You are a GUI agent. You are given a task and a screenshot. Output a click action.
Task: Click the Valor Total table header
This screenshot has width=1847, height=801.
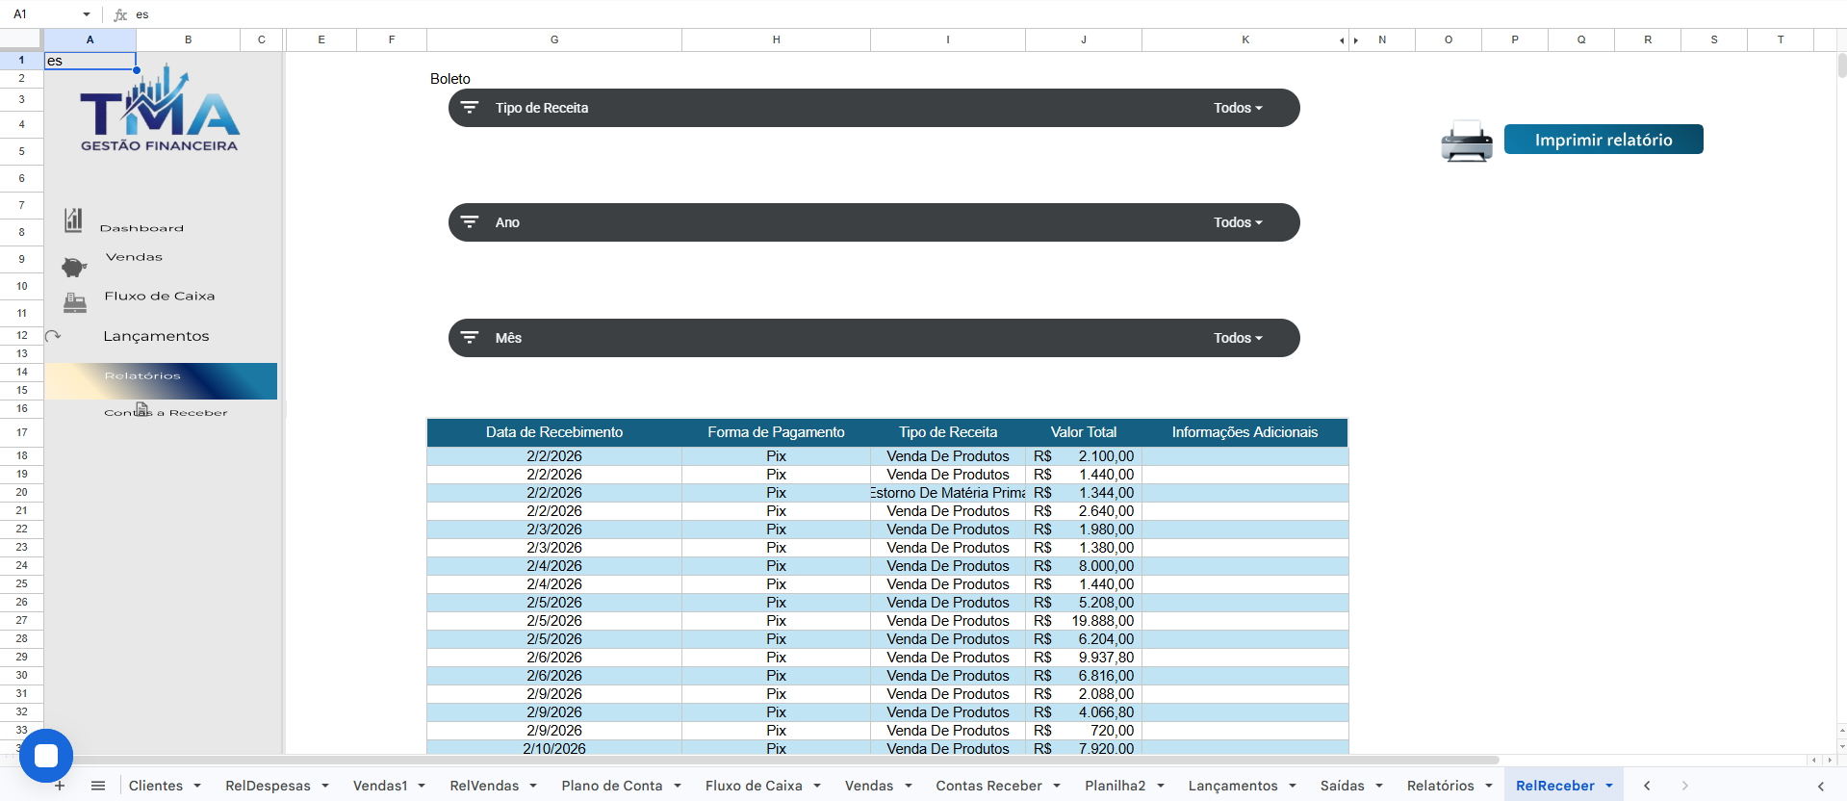pyautogui.click(x=1084, y=432)
